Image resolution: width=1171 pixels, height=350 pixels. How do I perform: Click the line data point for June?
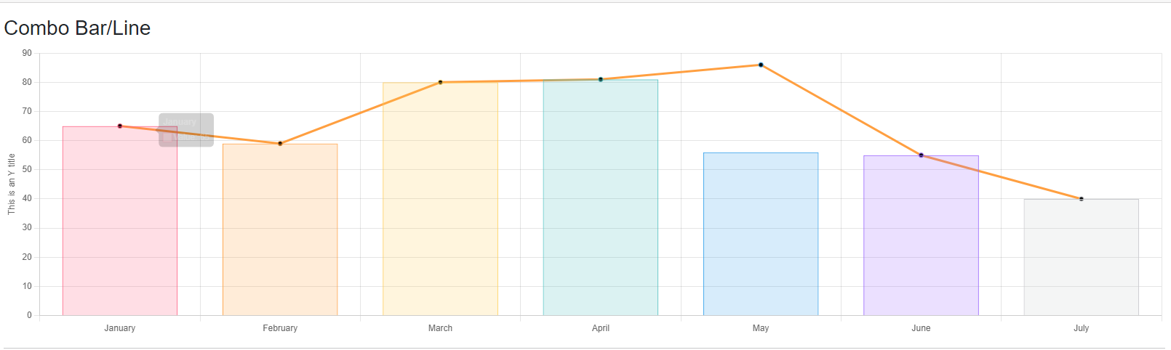click(x=921, y=155)
